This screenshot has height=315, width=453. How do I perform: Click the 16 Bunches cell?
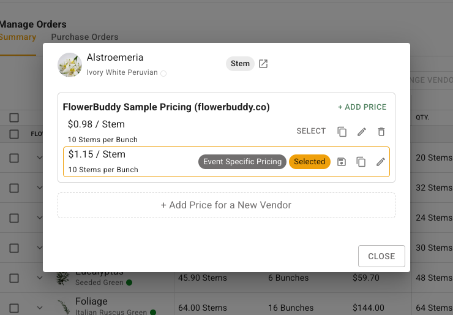291,308
